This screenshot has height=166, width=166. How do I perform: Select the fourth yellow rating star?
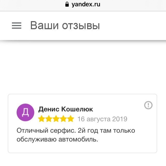pyautogui.click(x=63, y=119)
